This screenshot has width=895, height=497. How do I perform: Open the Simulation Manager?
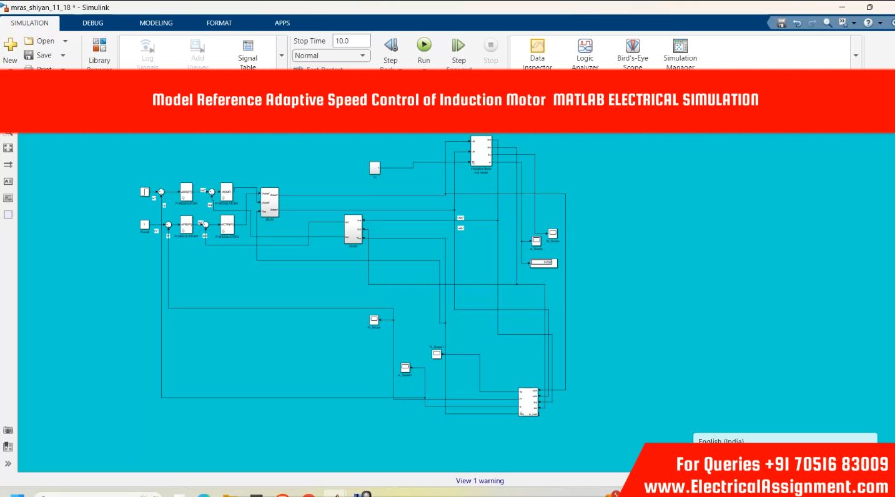point(680,46)
